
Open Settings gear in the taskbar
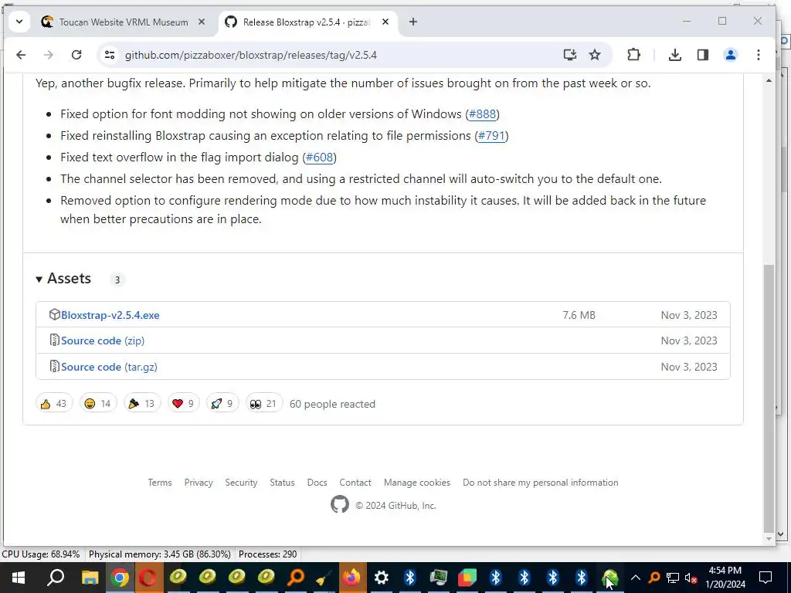point(382,578)
